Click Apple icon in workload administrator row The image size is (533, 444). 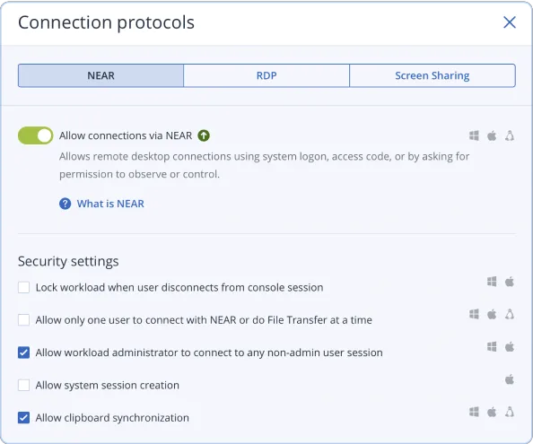pos(509,346)
